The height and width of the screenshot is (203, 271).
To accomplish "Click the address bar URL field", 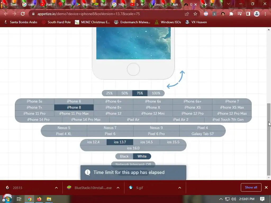I will 107,14.
